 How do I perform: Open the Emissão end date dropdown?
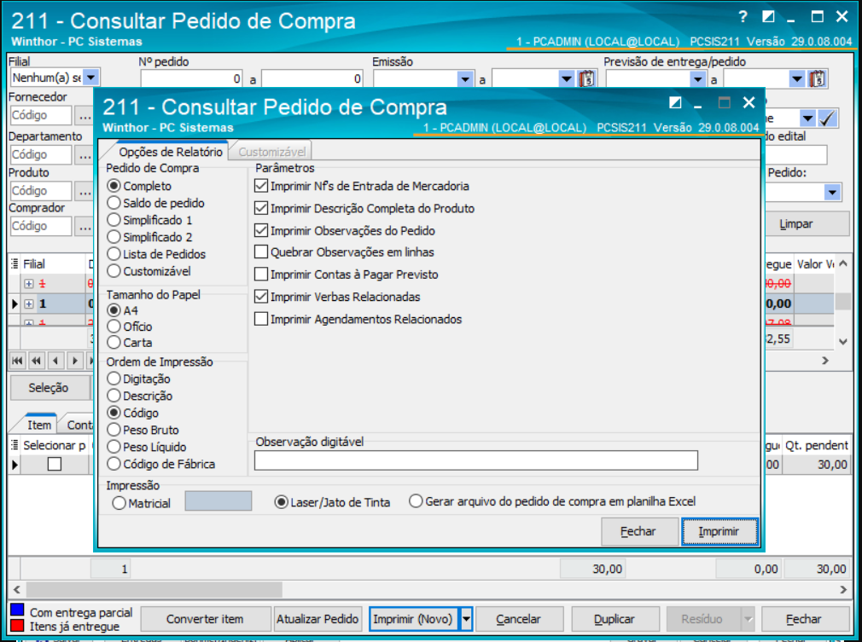coord(567,79)
